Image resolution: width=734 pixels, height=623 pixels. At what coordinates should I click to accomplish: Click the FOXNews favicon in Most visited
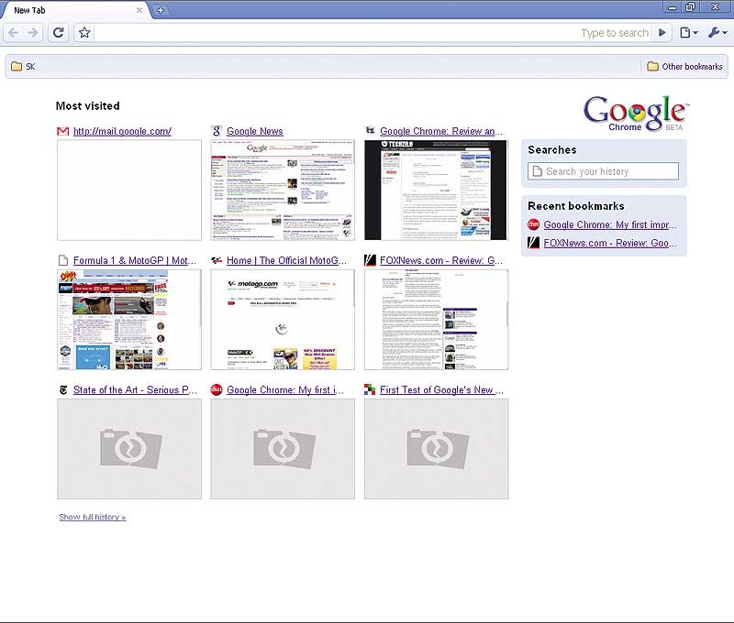tap(370, 260)
